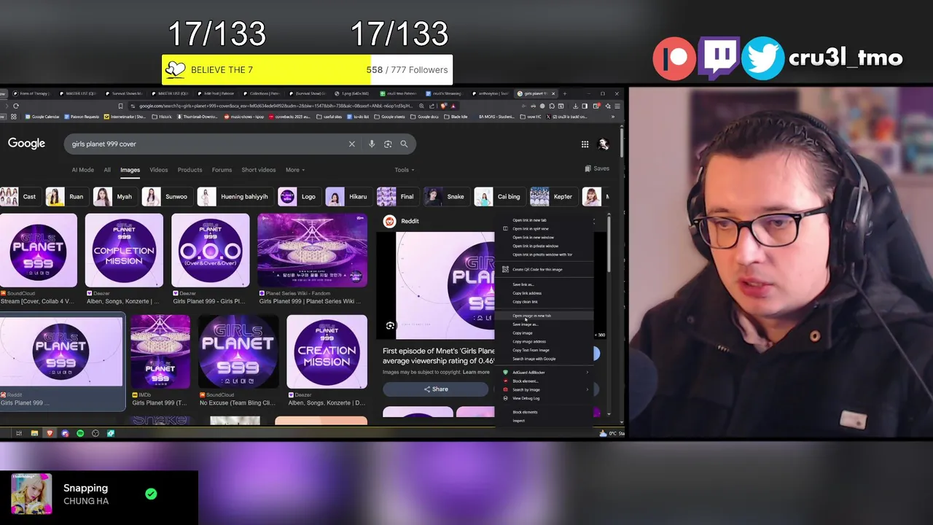This screenshot has height=525, width=933.
Task: Open Google Lens image search icon
Action: [388, 144]
